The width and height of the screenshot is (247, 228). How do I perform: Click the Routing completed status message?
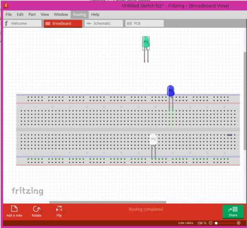145,209
